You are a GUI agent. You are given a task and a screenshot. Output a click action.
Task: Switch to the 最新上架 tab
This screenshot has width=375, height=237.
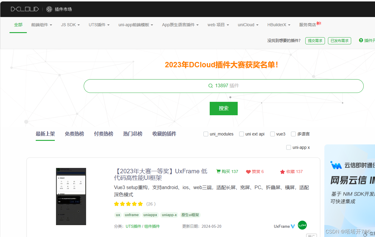click(x=45, y=134)
